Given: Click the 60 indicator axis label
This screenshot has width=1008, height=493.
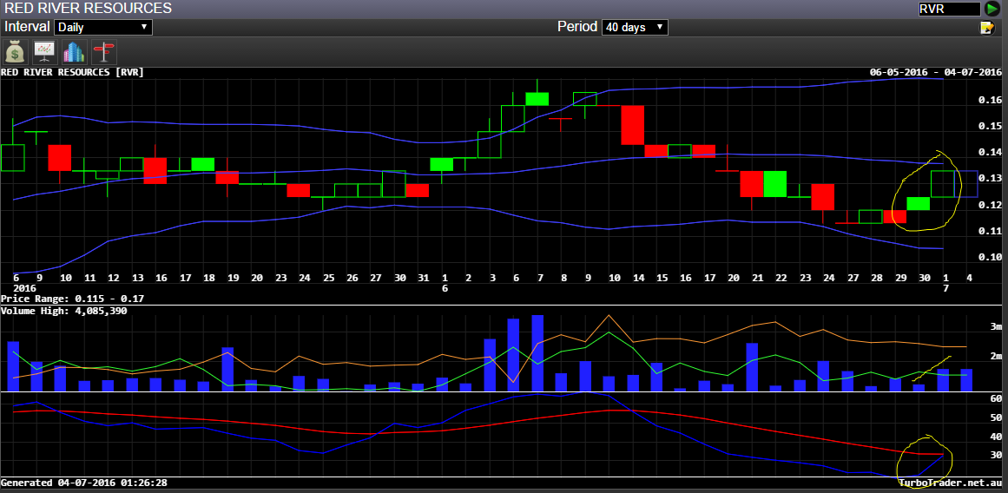Looking at the screenshot, I should (996, 399).
